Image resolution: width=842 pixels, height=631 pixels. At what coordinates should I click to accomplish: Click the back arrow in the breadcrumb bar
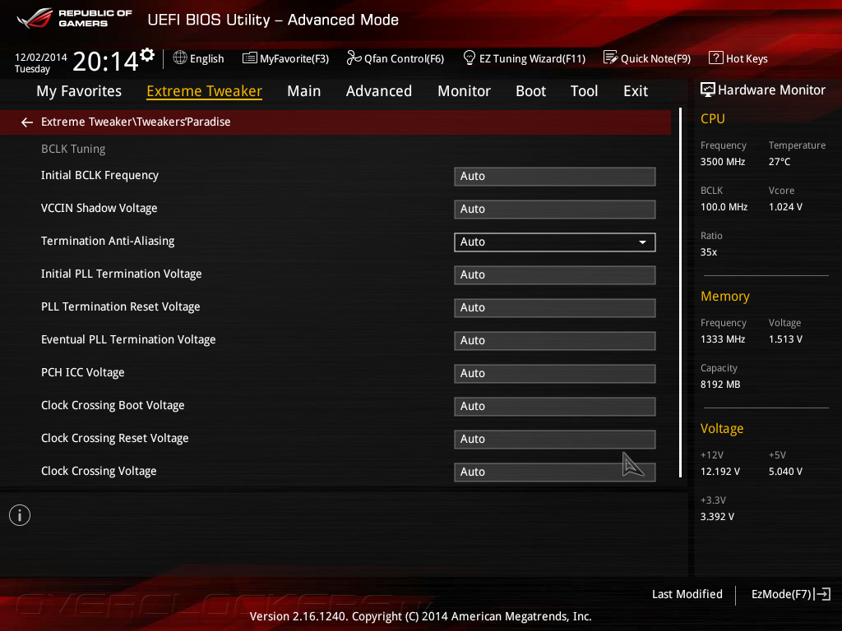click(27, 122)
